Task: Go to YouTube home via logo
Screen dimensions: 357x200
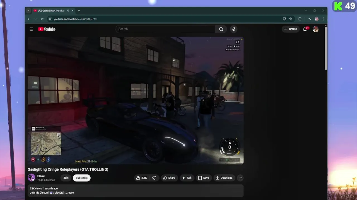Action: click(x=47, y=29)
